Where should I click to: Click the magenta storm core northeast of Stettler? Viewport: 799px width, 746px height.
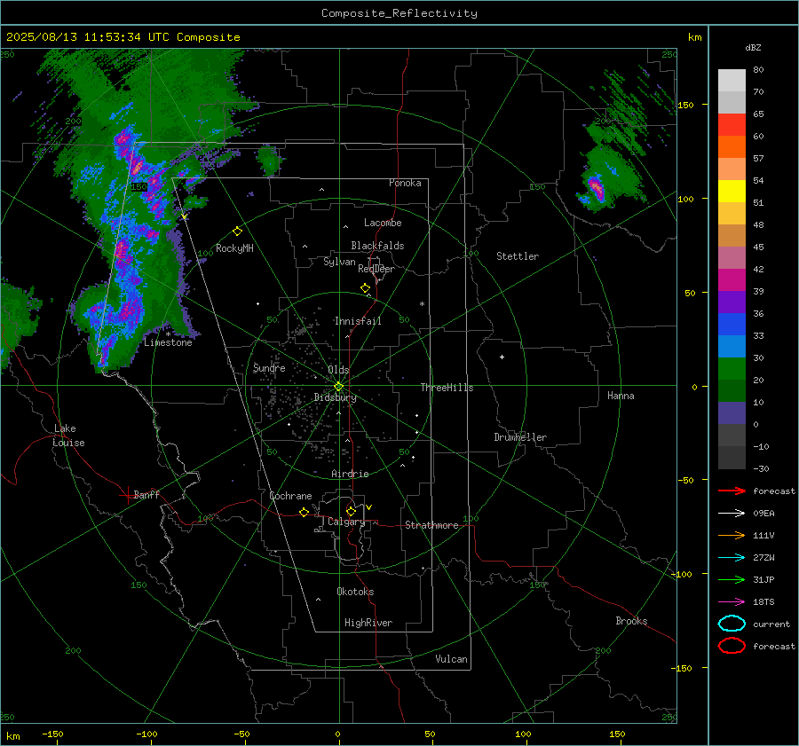[x=596, y=187]
